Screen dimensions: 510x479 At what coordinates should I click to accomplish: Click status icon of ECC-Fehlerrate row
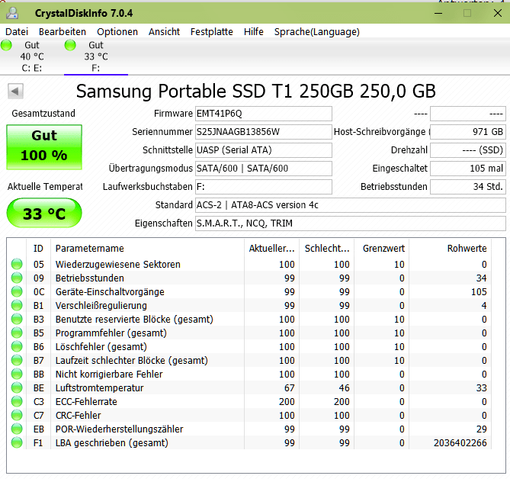(17, 401)
